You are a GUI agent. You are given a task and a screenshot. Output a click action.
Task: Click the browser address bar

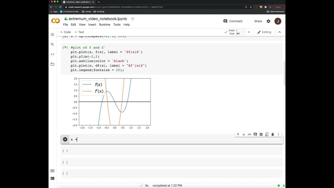point(154,7)
